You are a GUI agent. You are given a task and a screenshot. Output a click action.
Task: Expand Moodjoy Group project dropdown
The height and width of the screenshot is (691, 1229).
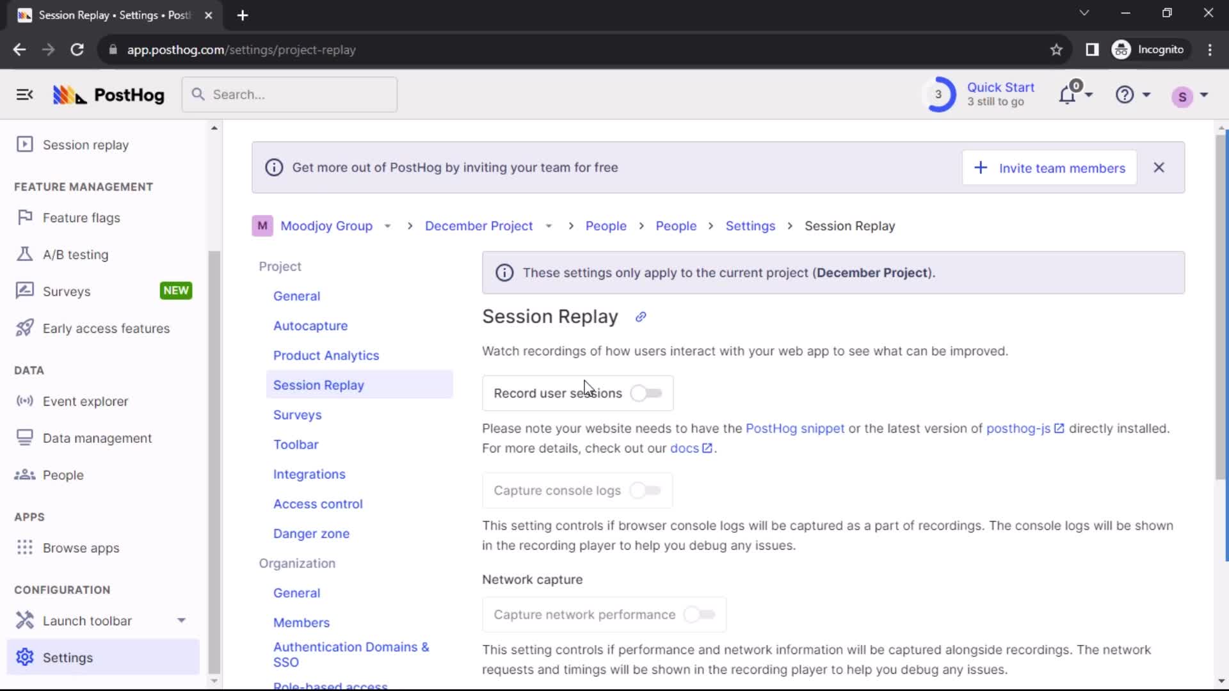tap(387, 225)
